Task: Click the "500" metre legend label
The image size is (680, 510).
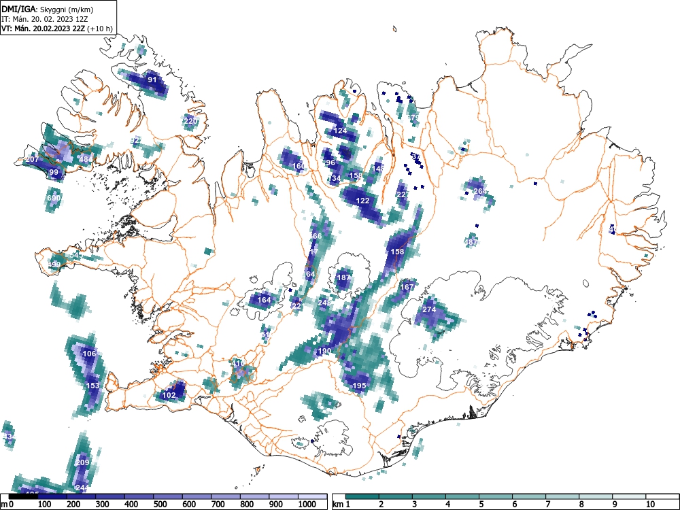Action: 160,505
